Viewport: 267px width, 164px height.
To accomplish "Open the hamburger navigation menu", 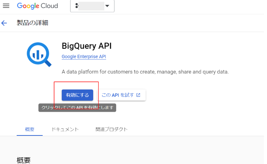I will [6, 6].
